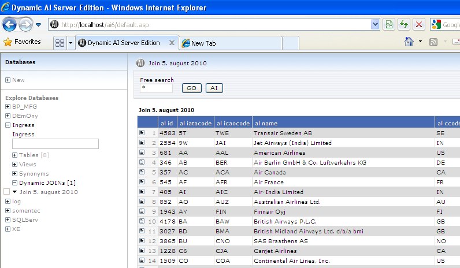The width and height of the screenshot is (460, 268).
Task: Open record icon for Canjet Airlines row
Action: (x=142, y=251)
